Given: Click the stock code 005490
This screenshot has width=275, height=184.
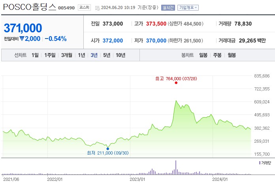Looking at the screenshot, I should [66, 8].
